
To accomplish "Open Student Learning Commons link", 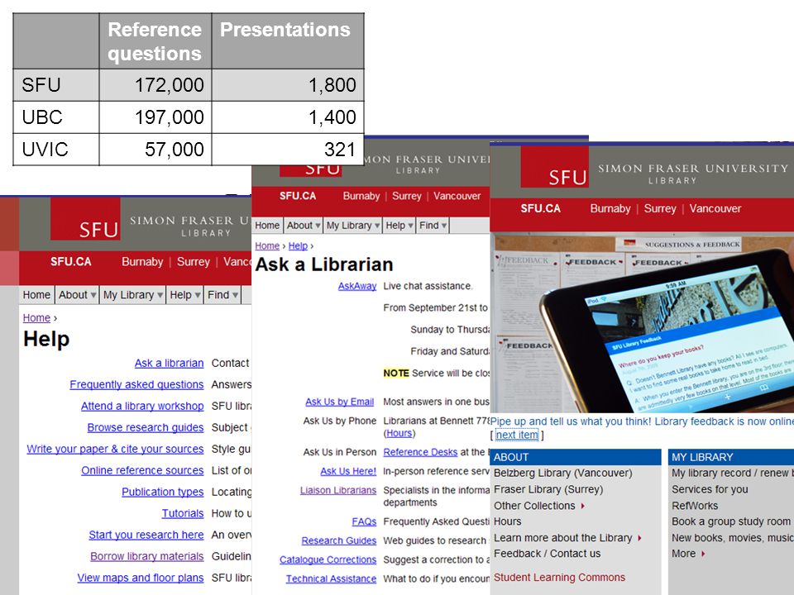I will click(x=559, y=578).
